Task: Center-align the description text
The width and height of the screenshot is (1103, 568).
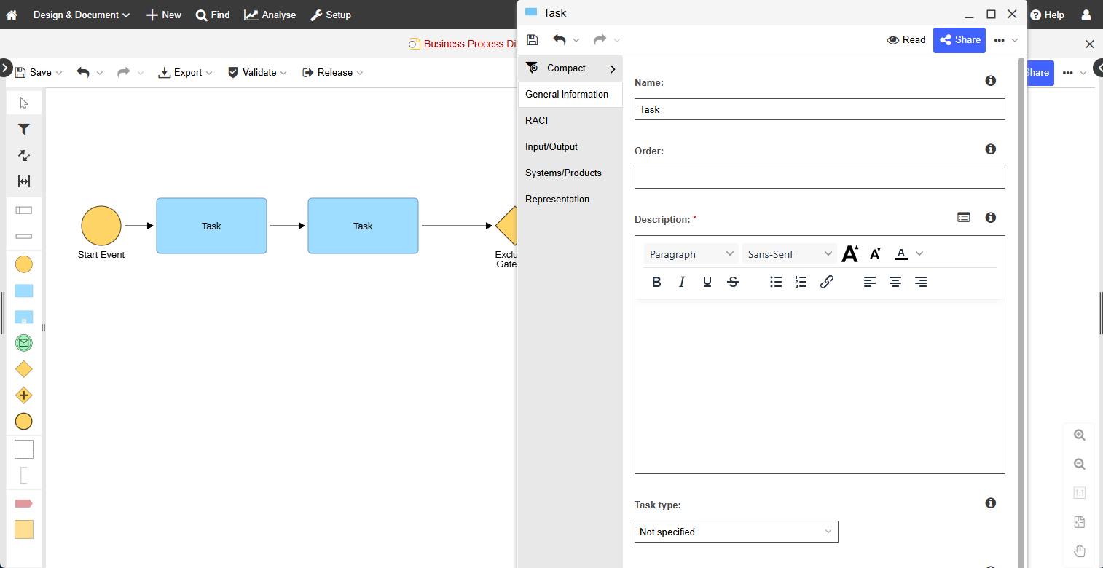Action: [x=895, y=282]
